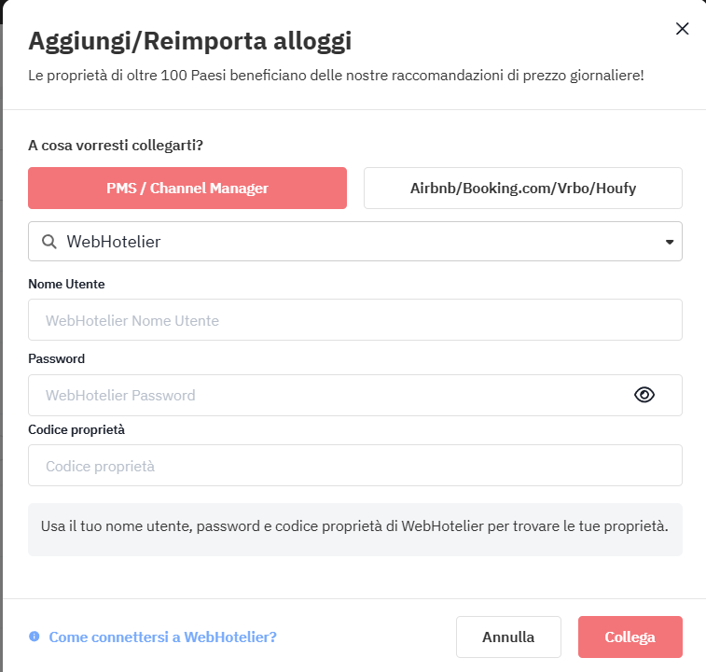Viewport: 706px width, 672px height.
Task: Click the "Nome Utente" field label
Action: coord(66,284)
